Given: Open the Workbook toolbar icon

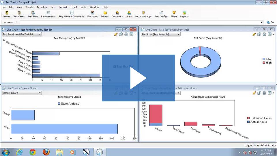Looking at the screenshot, I should 92,14.
